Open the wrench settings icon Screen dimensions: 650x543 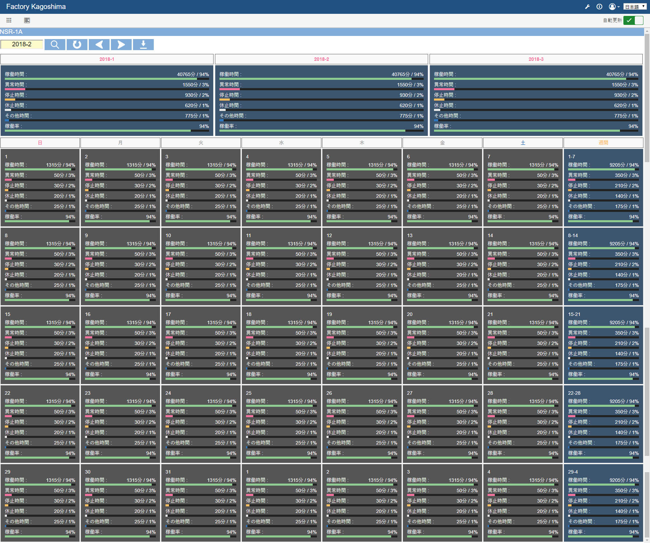click(x=587, y=7)
